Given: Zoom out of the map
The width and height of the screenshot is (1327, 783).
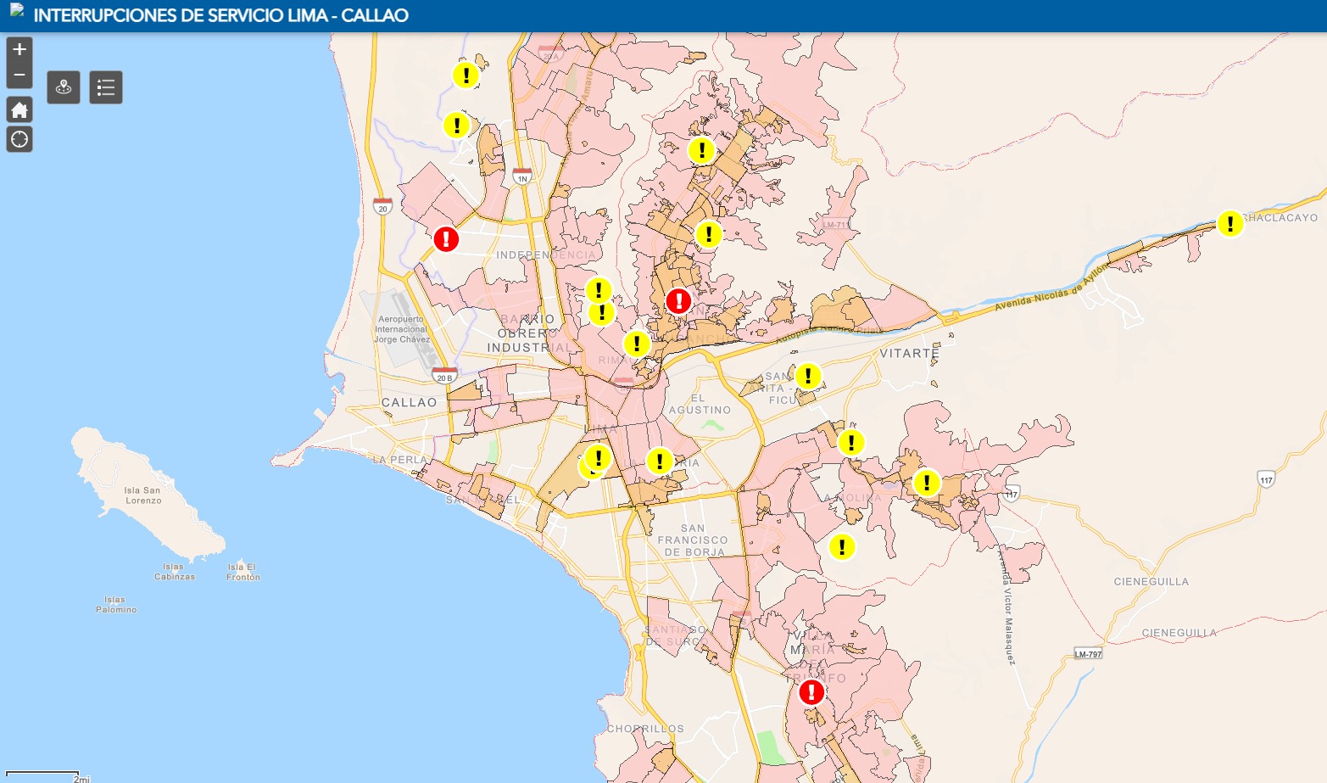Looking at the screenshot, I should (x=20, y=76).
